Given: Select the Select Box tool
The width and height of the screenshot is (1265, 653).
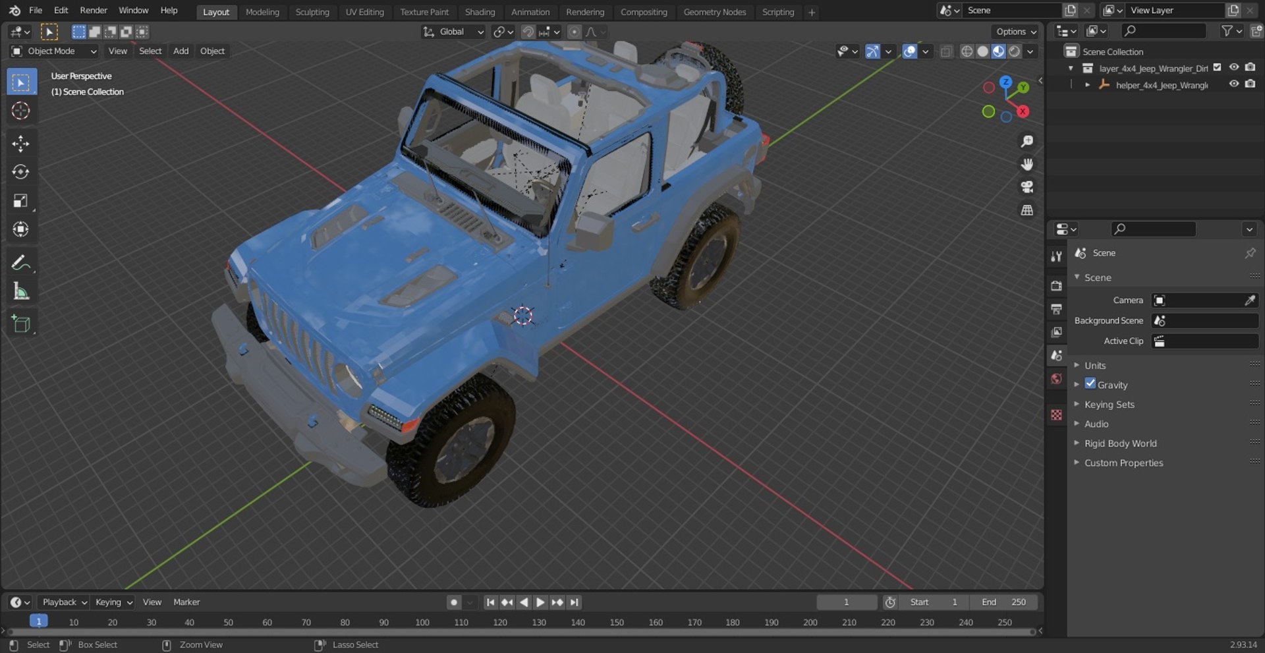Looking at the screenshot, I should pyautogui.click(x=21, y=82).
